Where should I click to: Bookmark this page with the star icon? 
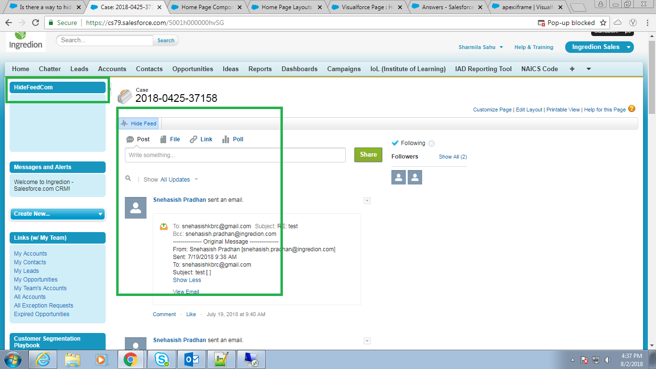tap(603, 23)
